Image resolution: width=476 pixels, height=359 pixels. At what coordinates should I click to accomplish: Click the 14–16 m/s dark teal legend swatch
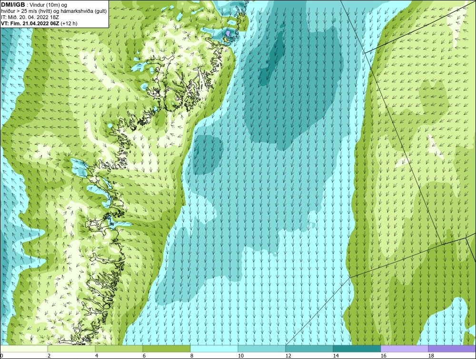point(357,349)
